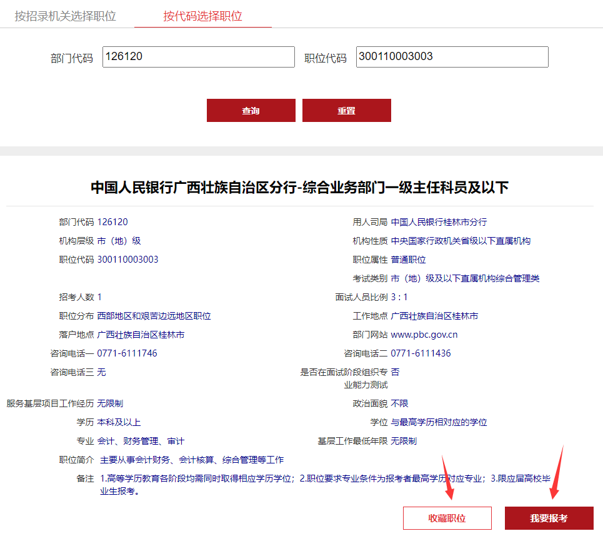Click 招考人数 value 1
This screenshot has width=603, height=536.
click(x=99, y=297)
